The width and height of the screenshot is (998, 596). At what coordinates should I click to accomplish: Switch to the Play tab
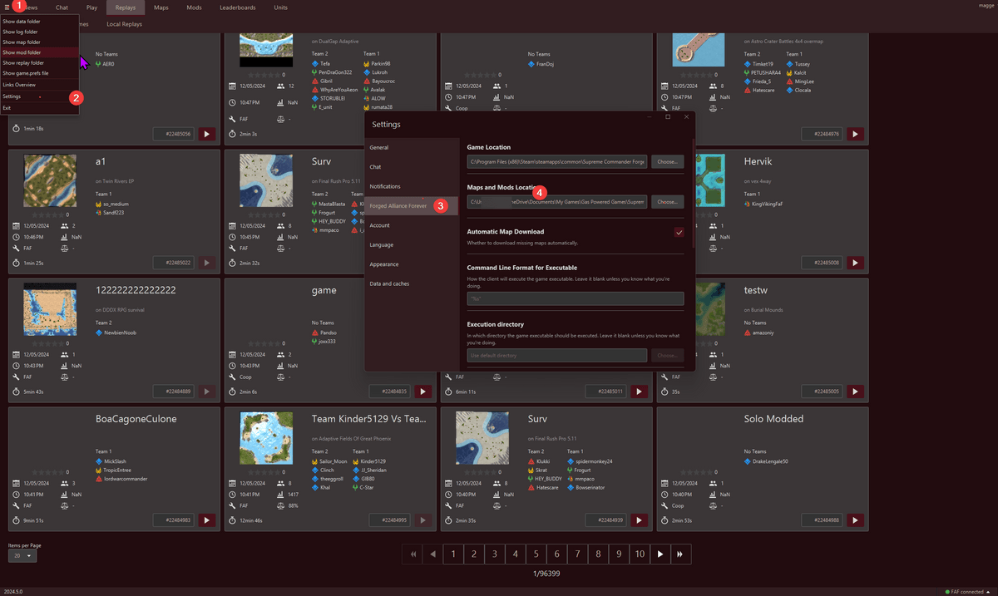[x=91, y=7]
